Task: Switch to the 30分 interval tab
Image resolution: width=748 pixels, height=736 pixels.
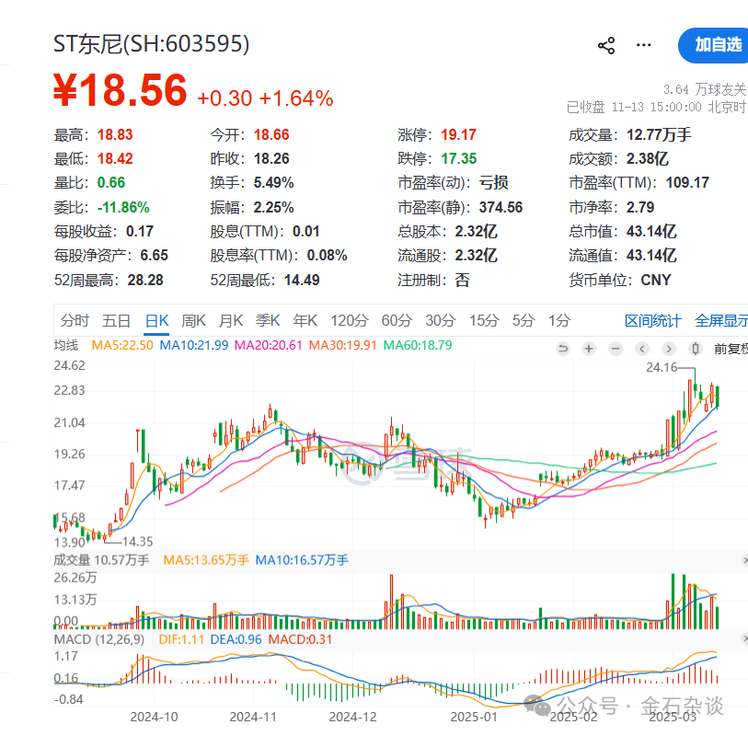Action: 441,320
